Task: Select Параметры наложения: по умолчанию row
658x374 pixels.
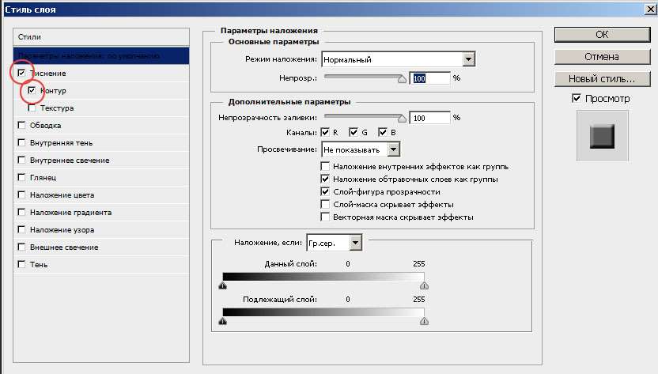Action: 101,56
